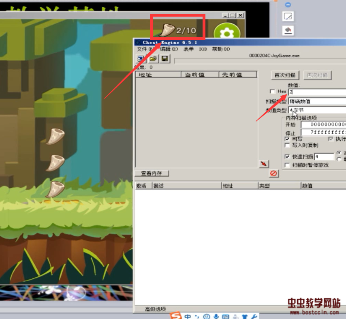Click the 地址 column header in results list
Viewport: 346px width, 319px height.
pyautogui.click(x=158, y=75)
